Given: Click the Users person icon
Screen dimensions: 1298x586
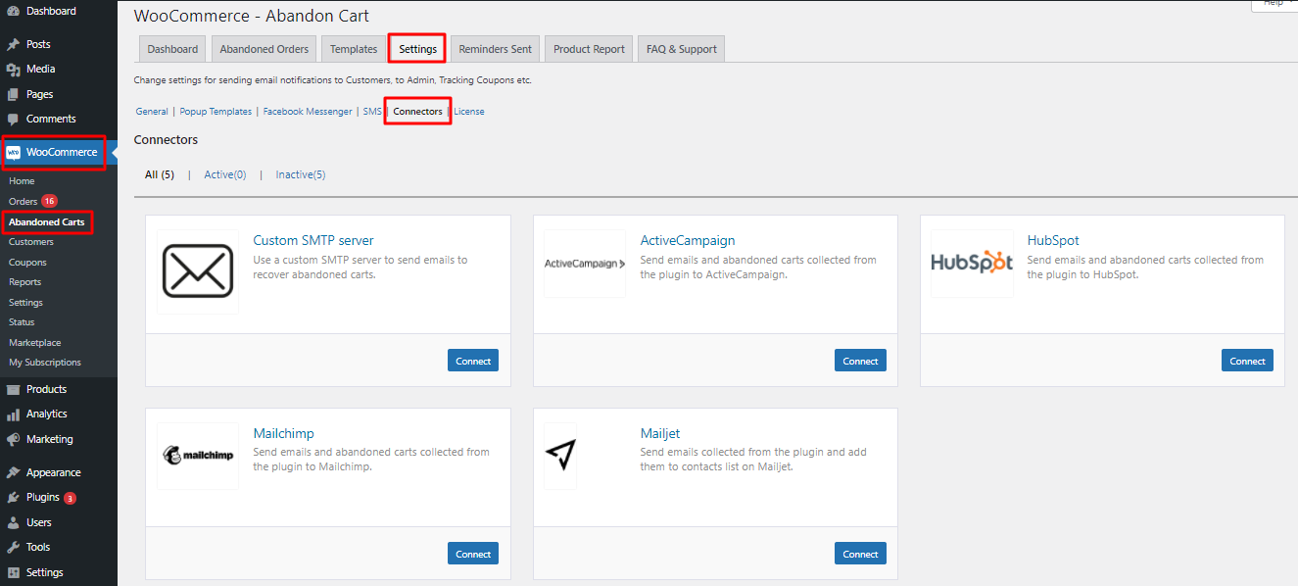Looking at the screenshot, I should [13, 522].
